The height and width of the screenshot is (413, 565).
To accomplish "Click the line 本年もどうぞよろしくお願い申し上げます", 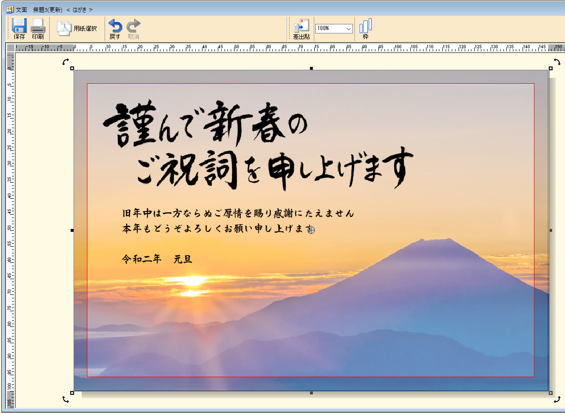I will tap(218, 228).
